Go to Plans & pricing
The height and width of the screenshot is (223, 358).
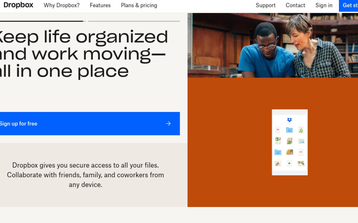click(139, 5)
